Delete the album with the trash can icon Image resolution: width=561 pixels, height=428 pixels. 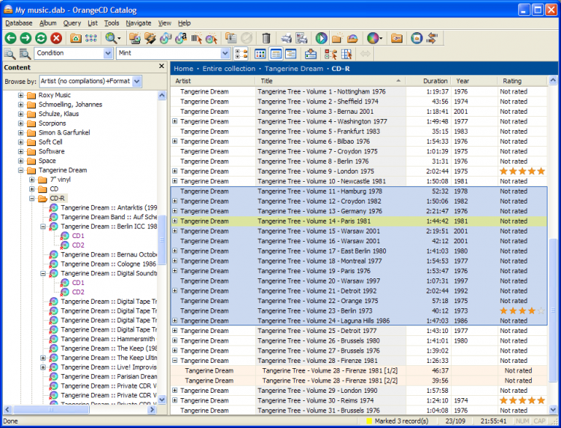coord(266,38)
